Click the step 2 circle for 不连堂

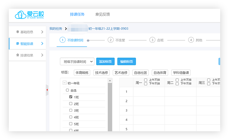point(111,40)
